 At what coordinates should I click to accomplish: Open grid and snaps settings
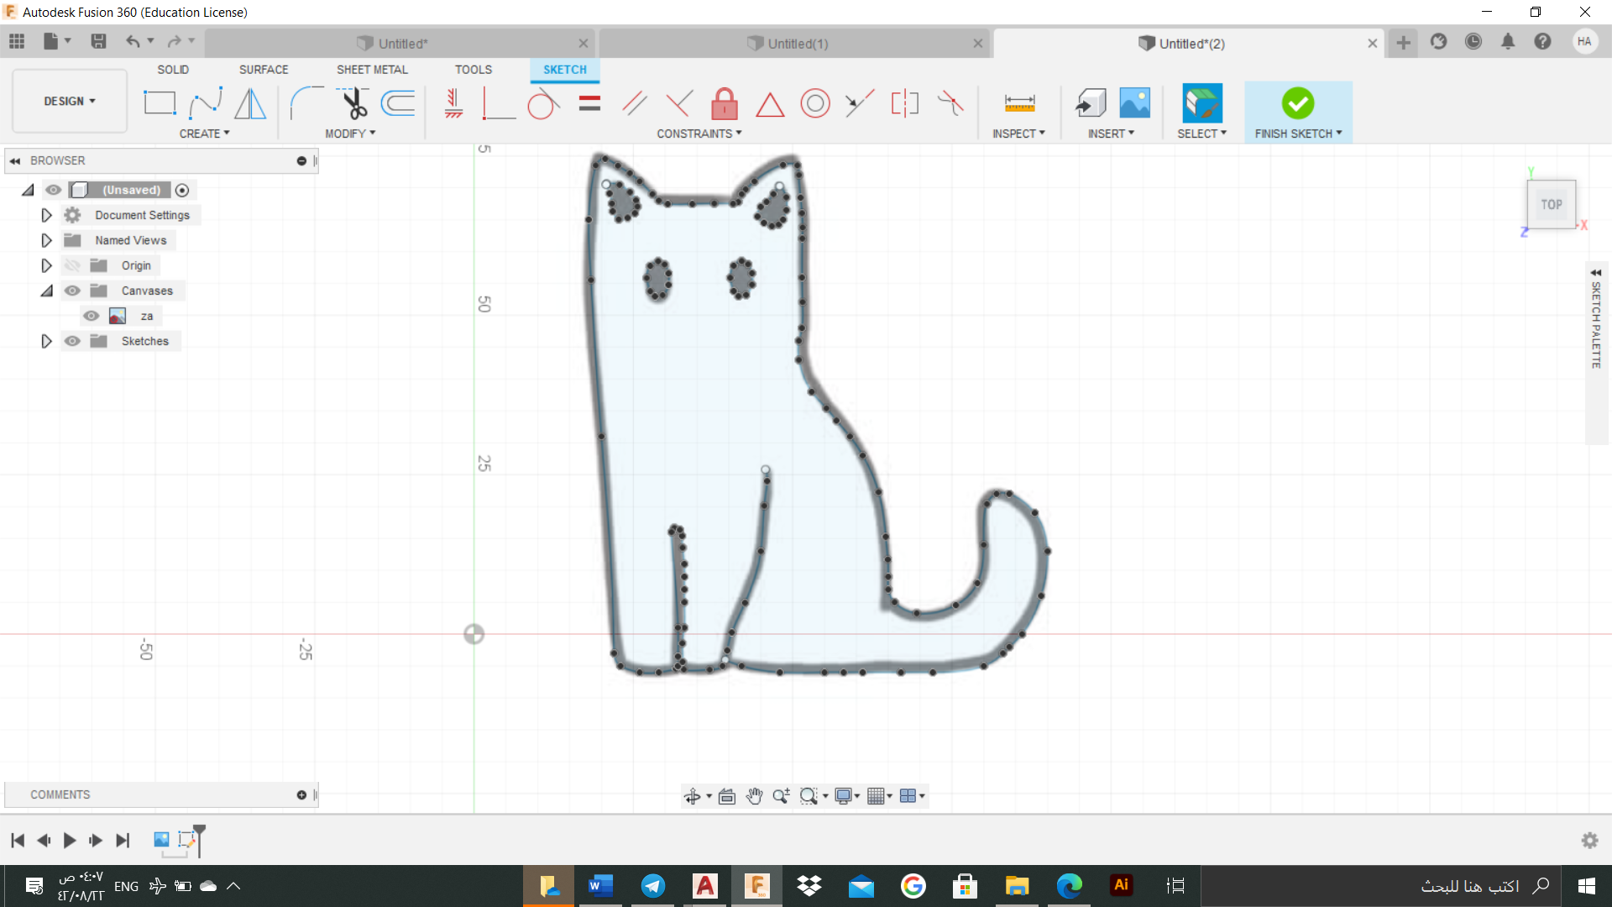click(x=879, y=796)
